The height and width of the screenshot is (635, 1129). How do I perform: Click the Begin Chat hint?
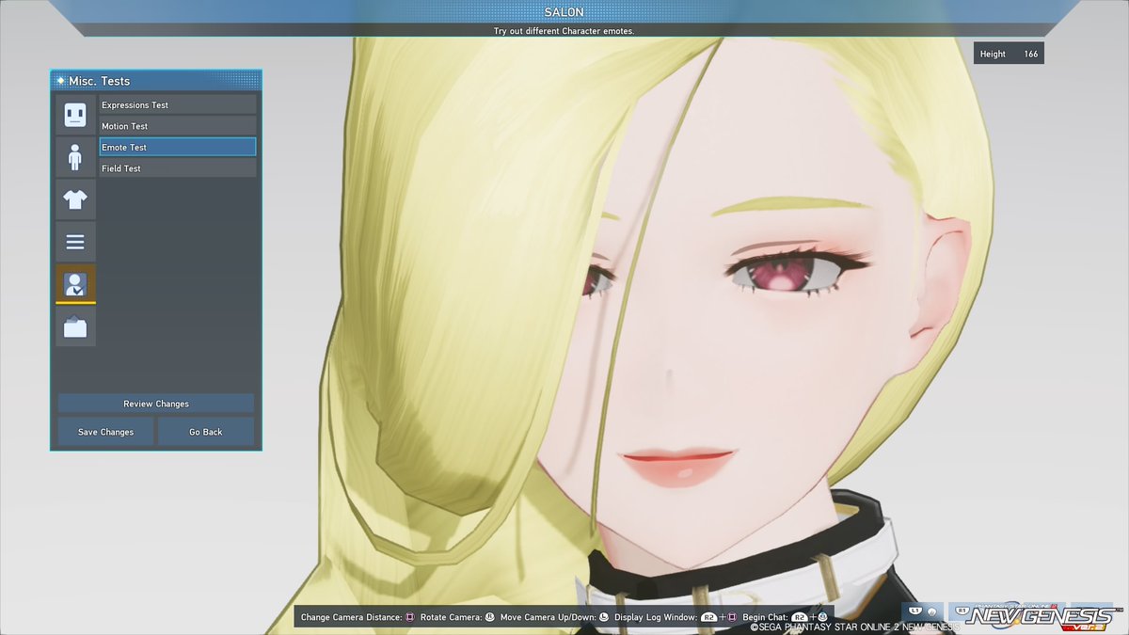(x=785, y=617)
